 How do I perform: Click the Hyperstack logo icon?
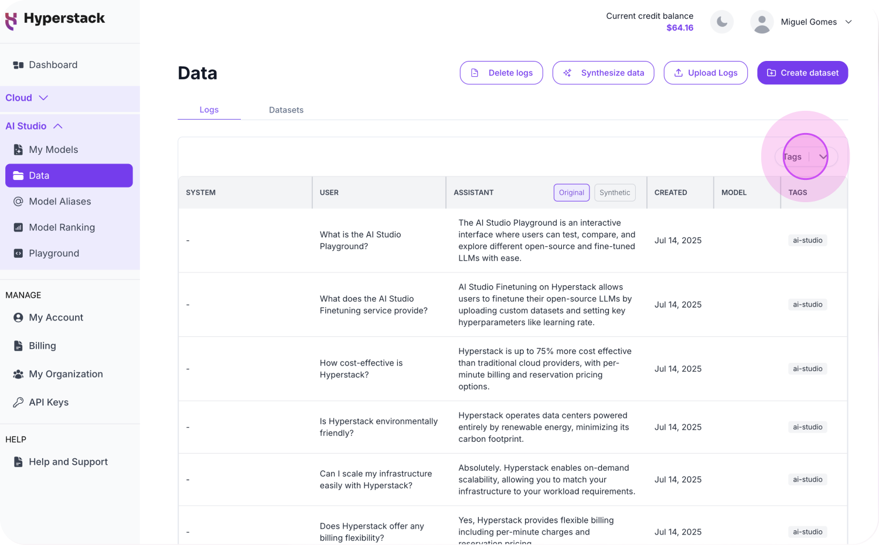coord(11,21)
